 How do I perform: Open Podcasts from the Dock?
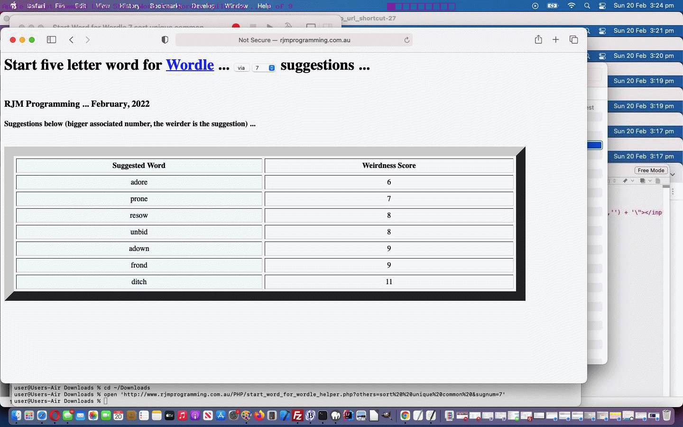pyautogui.click(x=195, y=416)
